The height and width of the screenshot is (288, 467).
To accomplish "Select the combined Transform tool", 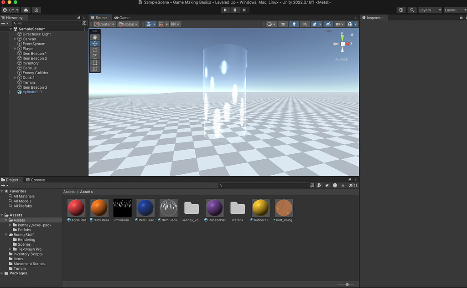I will 95,69.
